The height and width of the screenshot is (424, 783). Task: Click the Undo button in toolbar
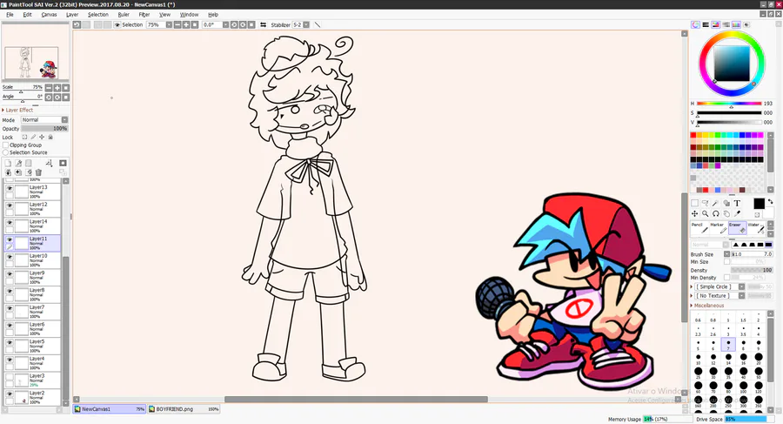(x=77, y=24)
